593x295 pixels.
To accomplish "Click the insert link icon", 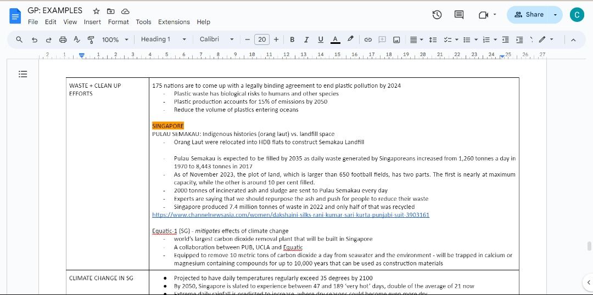I will tap(368, 39).
